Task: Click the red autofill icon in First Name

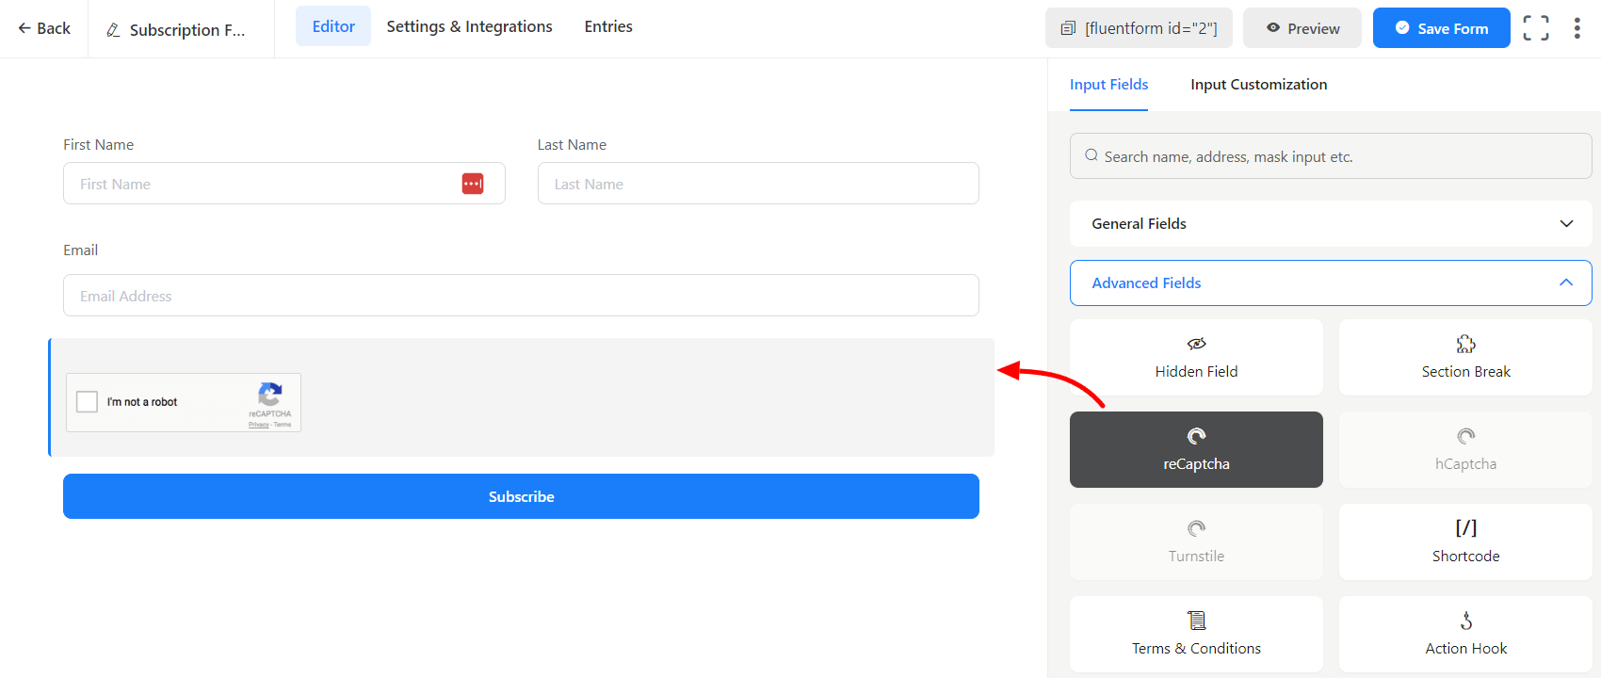Action: click(473, 184)
